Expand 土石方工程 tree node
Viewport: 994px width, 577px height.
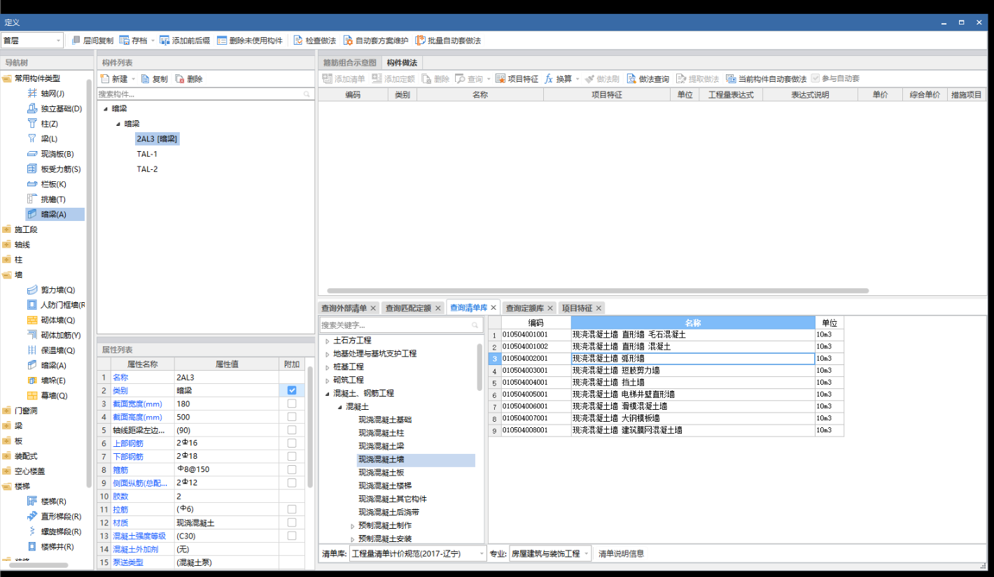[x=327, y=341]
